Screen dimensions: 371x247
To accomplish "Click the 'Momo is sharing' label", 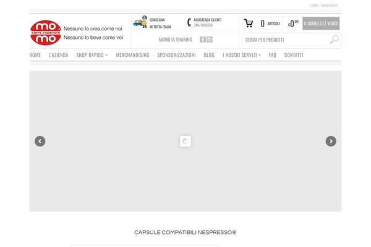I will tap(176, 40).
